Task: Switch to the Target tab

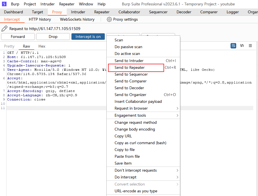Action: [37, 12]
